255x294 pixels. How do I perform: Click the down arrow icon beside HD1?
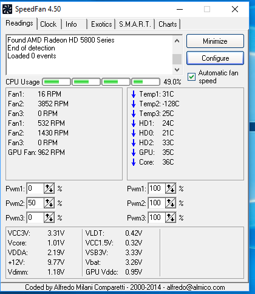[134, 123]
